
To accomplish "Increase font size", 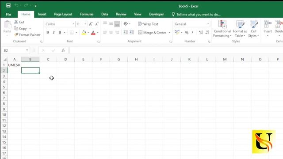I will [x=91, y=24].
